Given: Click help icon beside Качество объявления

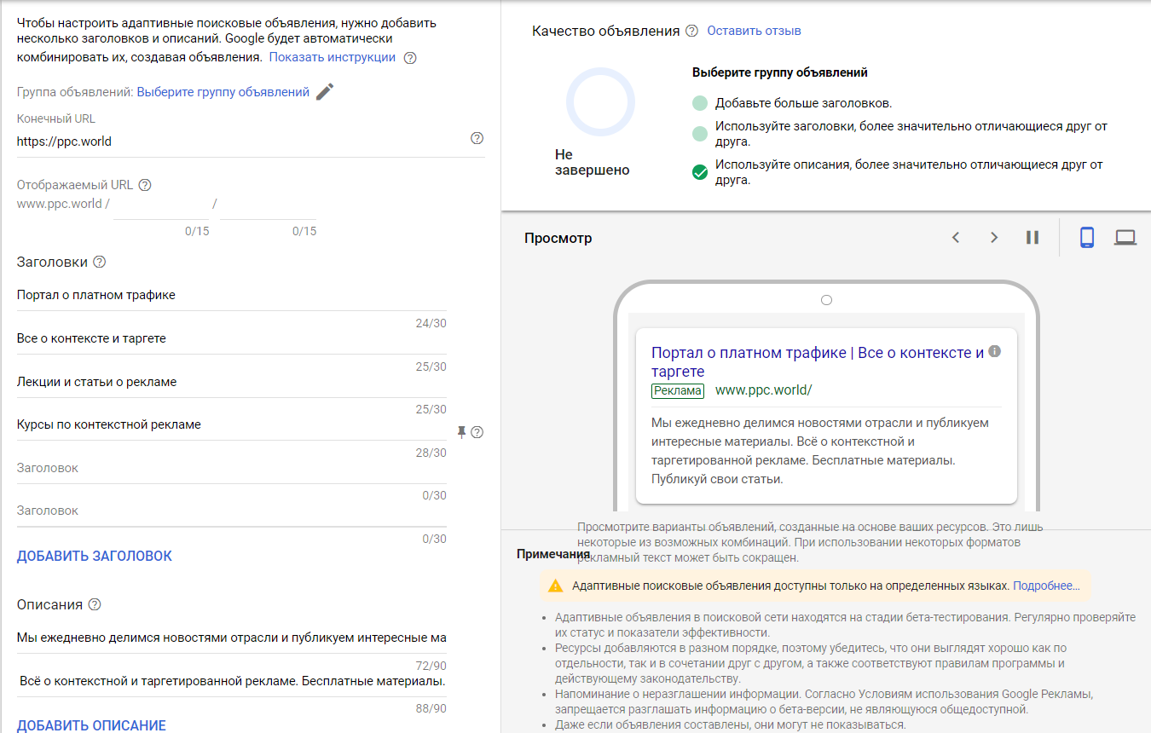Looking at the screenshot, I should point(691,31).
